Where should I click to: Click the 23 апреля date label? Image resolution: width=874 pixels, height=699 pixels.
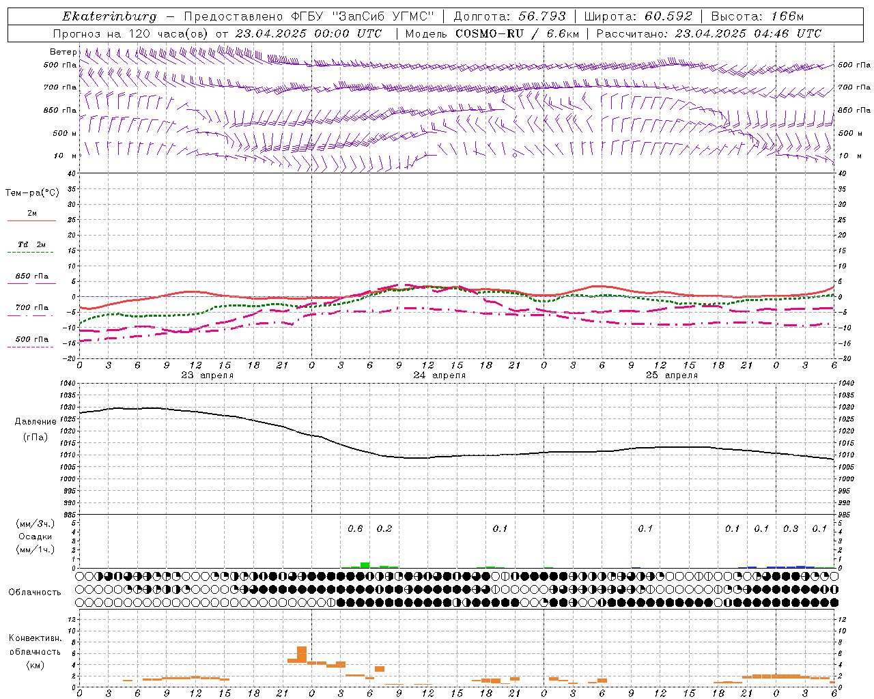[207, 375]
